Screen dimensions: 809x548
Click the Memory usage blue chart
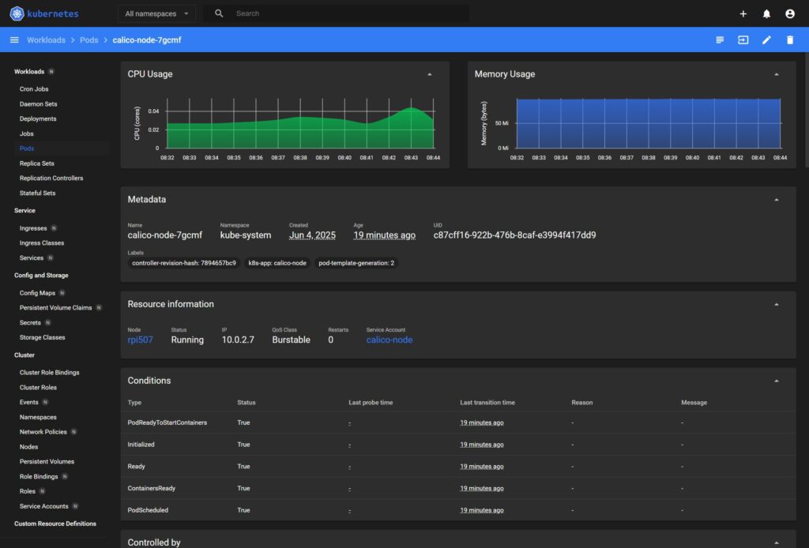tap(649, 123)
